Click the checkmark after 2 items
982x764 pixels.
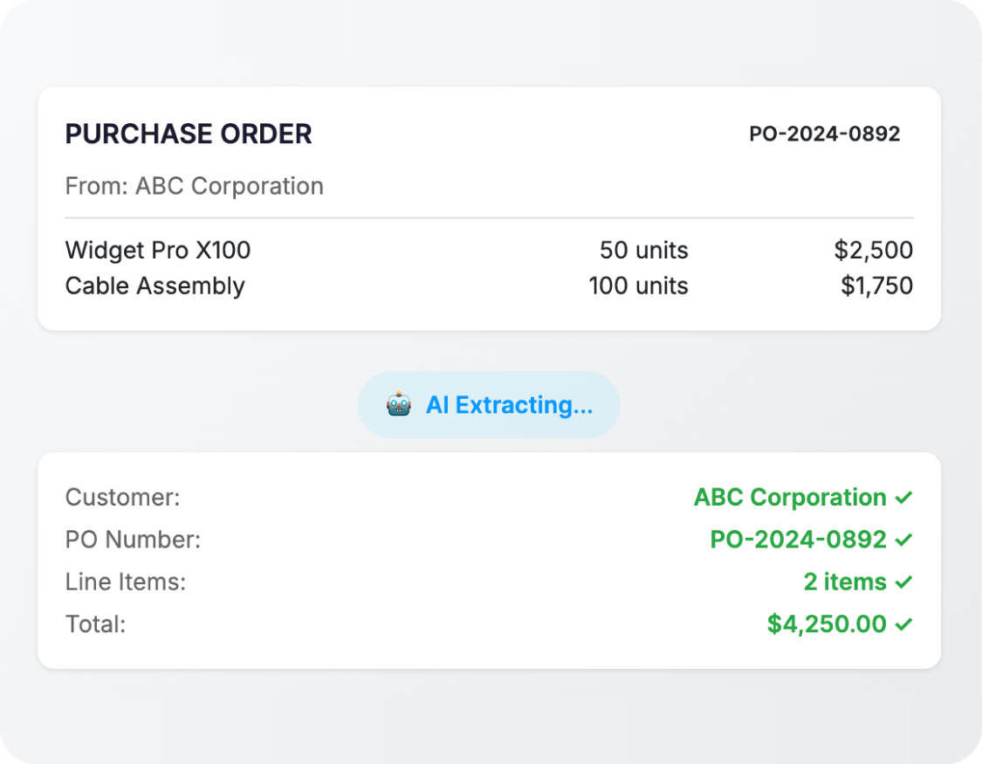[903, 582]
